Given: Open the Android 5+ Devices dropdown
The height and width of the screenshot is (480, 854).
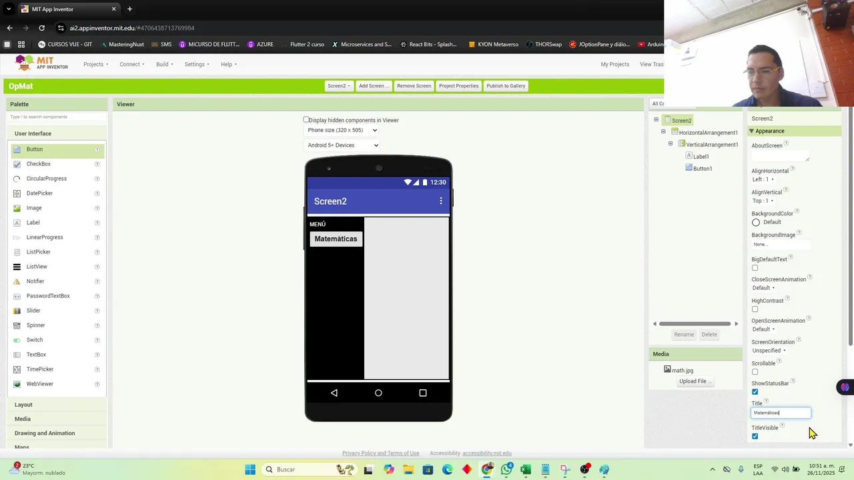Looking at the screenshot, I should (342, 145).
